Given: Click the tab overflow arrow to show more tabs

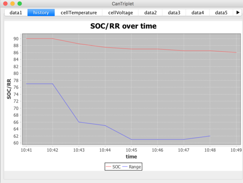Looking at the screenshot, I should (238, 13).
